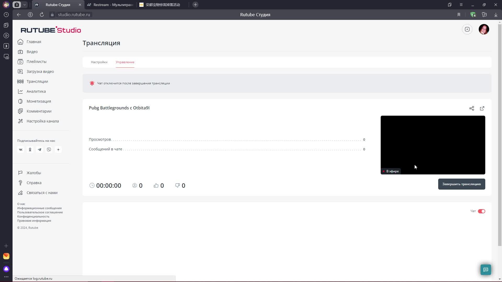Open Аналитика in the sidebar
This screenshot has width=502, height=282.
(36, 91)
